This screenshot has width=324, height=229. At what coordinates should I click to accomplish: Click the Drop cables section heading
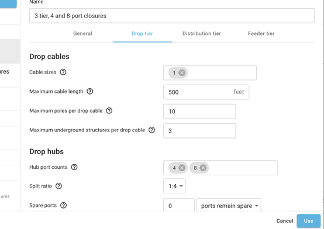[x=49, y=57]
